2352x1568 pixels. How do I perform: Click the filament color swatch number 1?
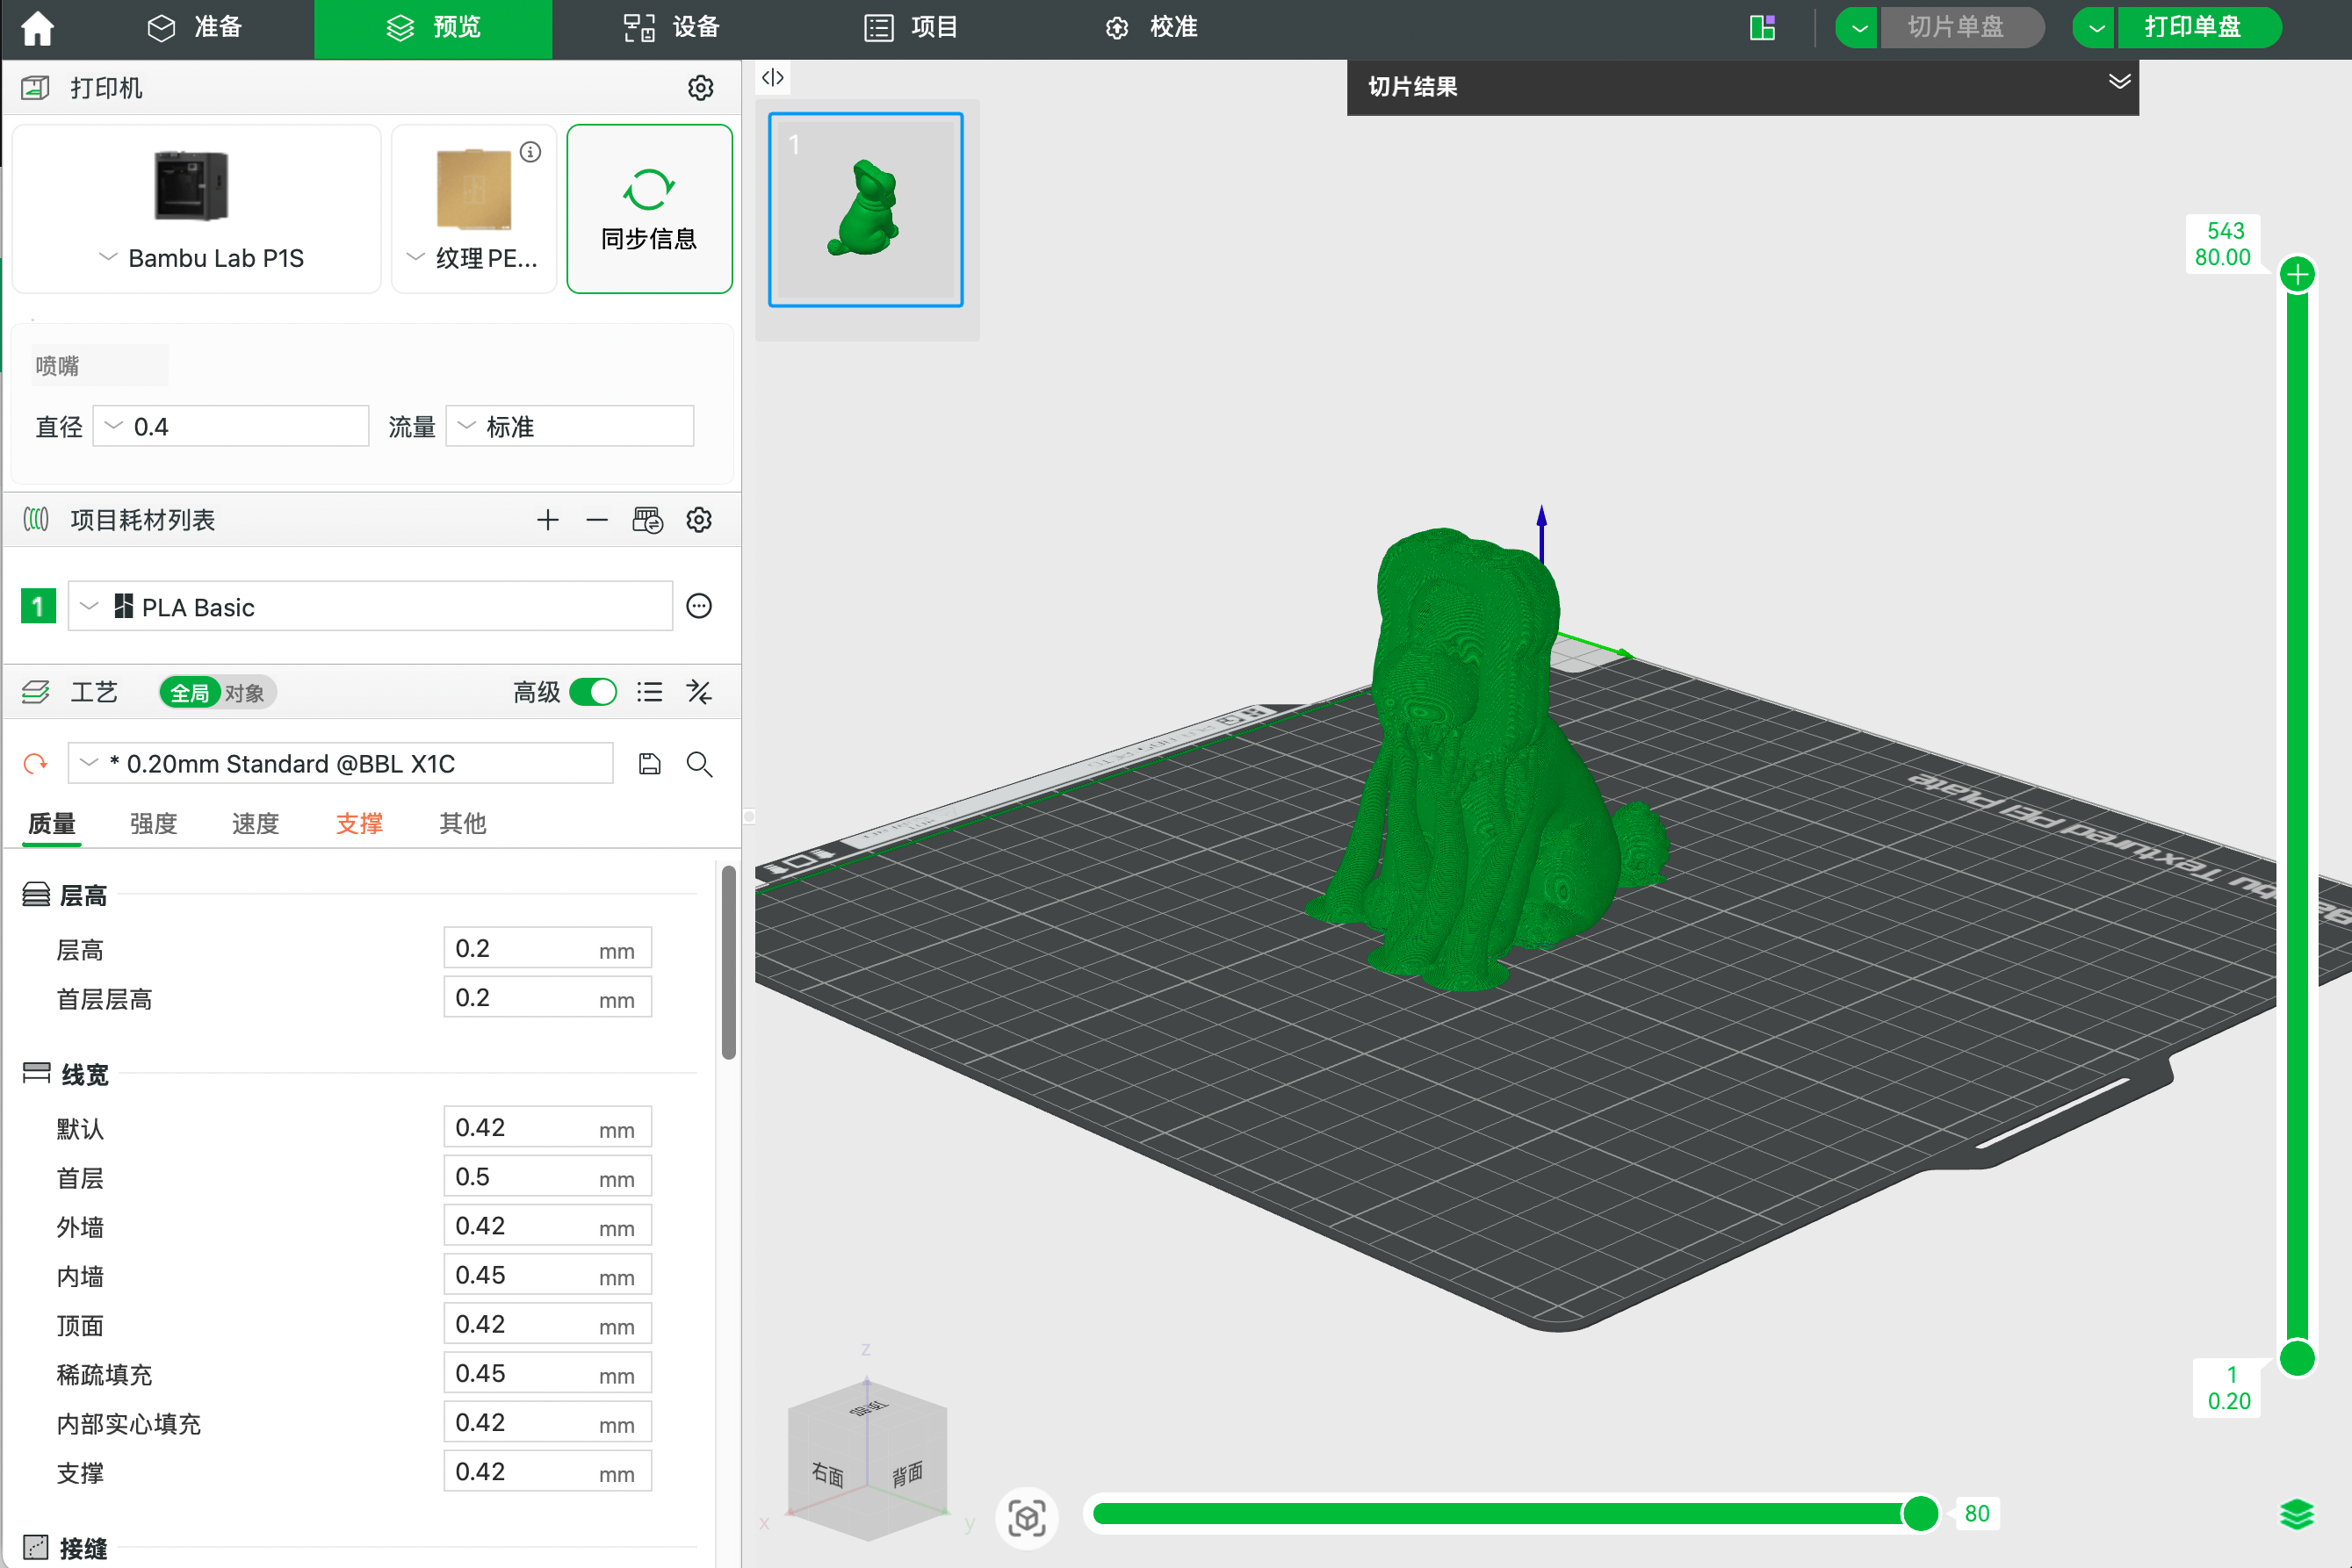[38, 606]
